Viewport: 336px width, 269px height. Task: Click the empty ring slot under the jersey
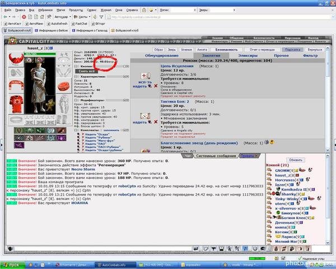click(x=16, y=119)
